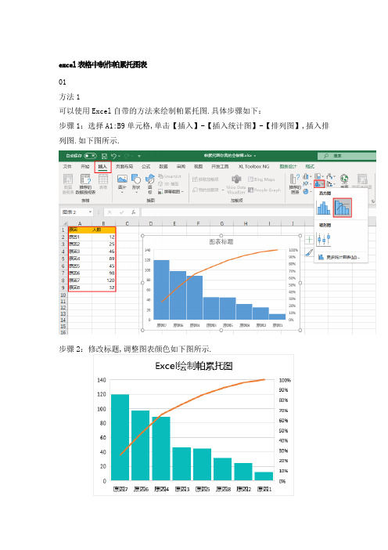Choose the plain histogram chart icon
Screen dimensions: 388x550
click(324, 208)
